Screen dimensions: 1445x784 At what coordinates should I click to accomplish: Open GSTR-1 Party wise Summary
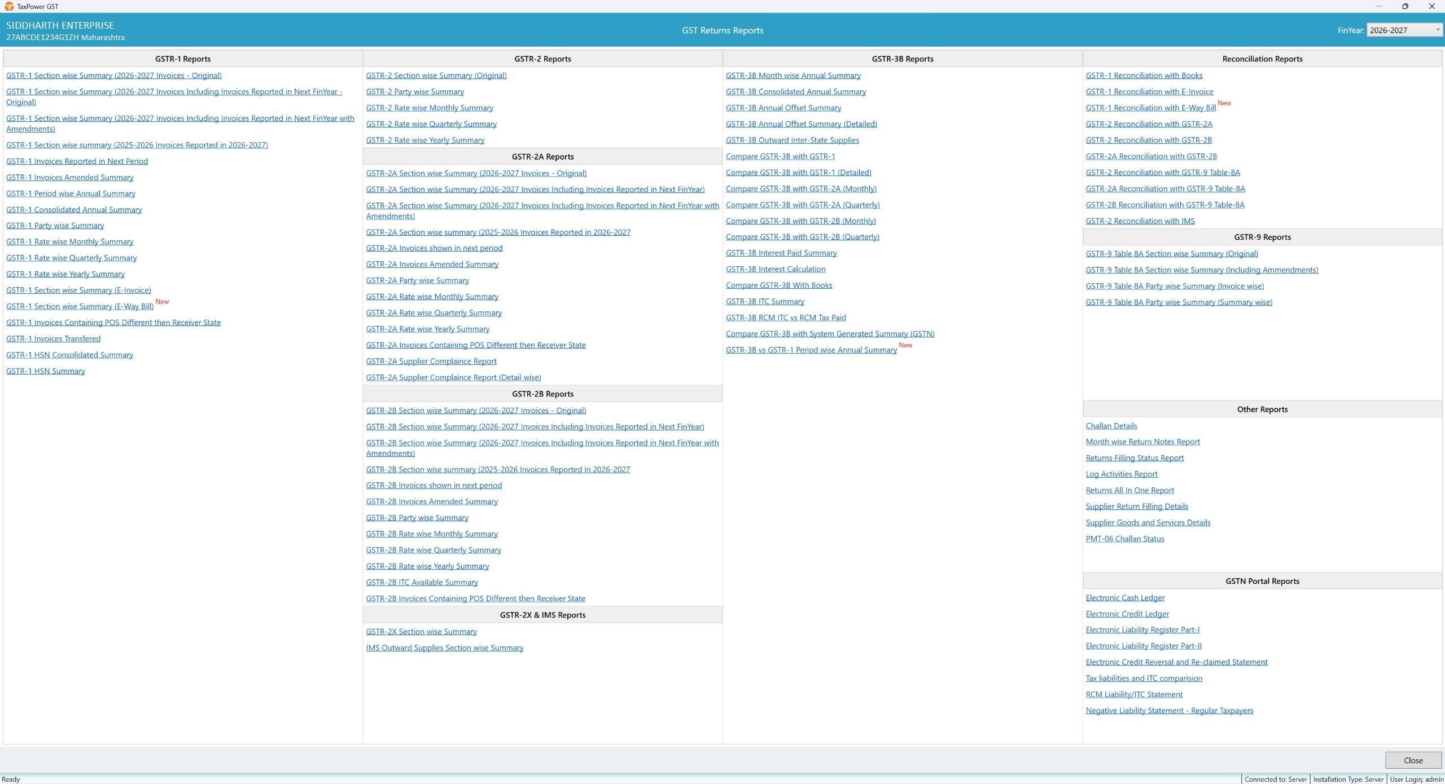click(x=55, y=226)
